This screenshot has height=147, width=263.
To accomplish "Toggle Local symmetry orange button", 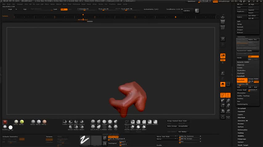I will coord(223,56).
